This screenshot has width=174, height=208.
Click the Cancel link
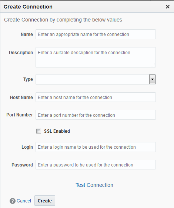[x=24, y=201]
